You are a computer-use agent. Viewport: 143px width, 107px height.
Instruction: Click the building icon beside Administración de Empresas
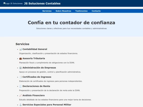point(20,68)
